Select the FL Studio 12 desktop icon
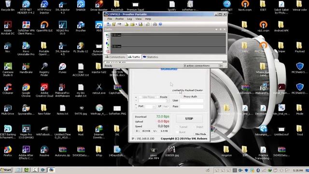Viewport: 309px width, 174px height. (x=81, y=47)
